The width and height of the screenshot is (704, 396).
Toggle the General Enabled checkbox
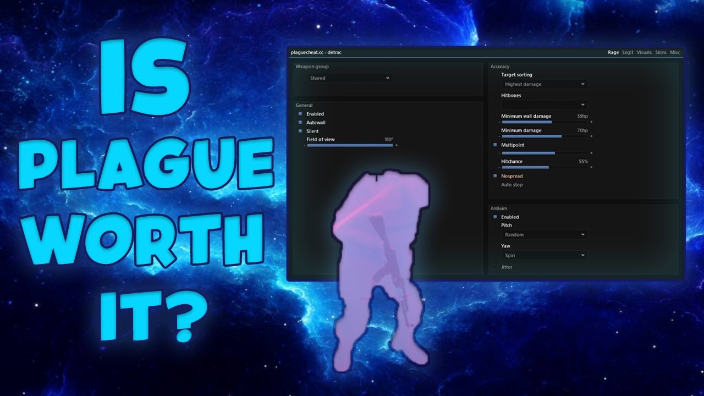click(x=301, y=114)
